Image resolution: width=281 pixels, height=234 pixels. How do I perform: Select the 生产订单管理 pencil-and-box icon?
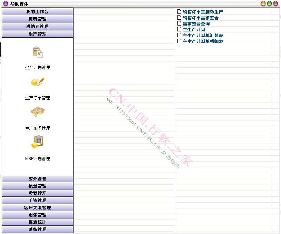click(38, 82)
